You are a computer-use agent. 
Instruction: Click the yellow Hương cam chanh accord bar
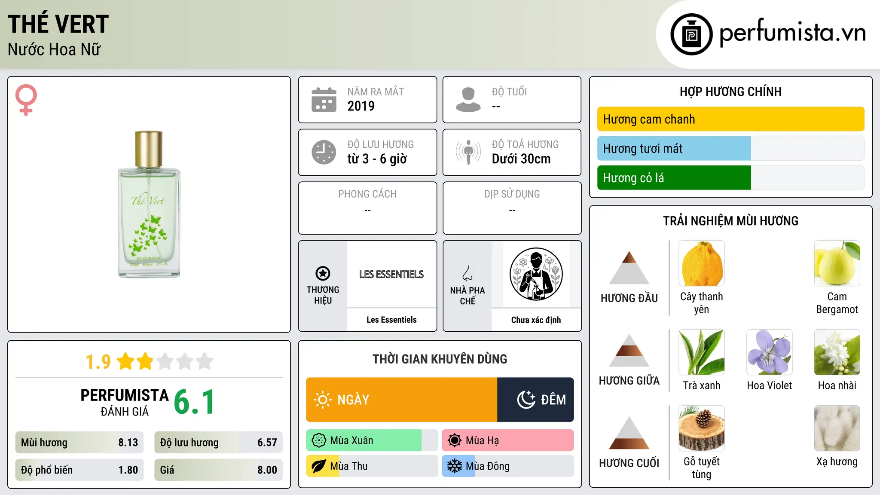(730, 119)
